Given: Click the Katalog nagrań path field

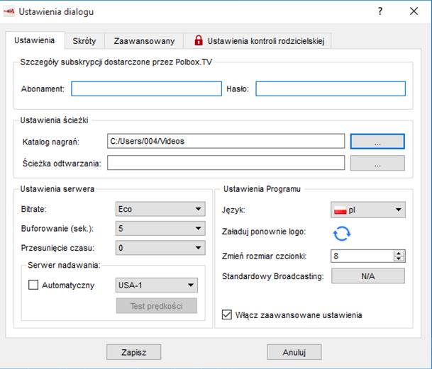Looking at the screenshot, I should pyautogui.click(x=226, y=141).
